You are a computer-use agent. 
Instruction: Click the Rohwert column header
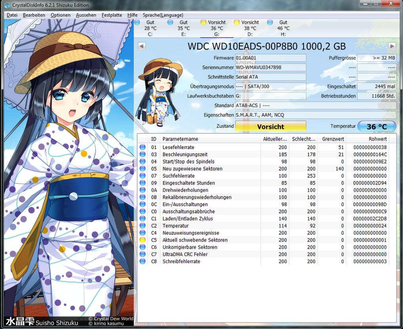(367, 139)
